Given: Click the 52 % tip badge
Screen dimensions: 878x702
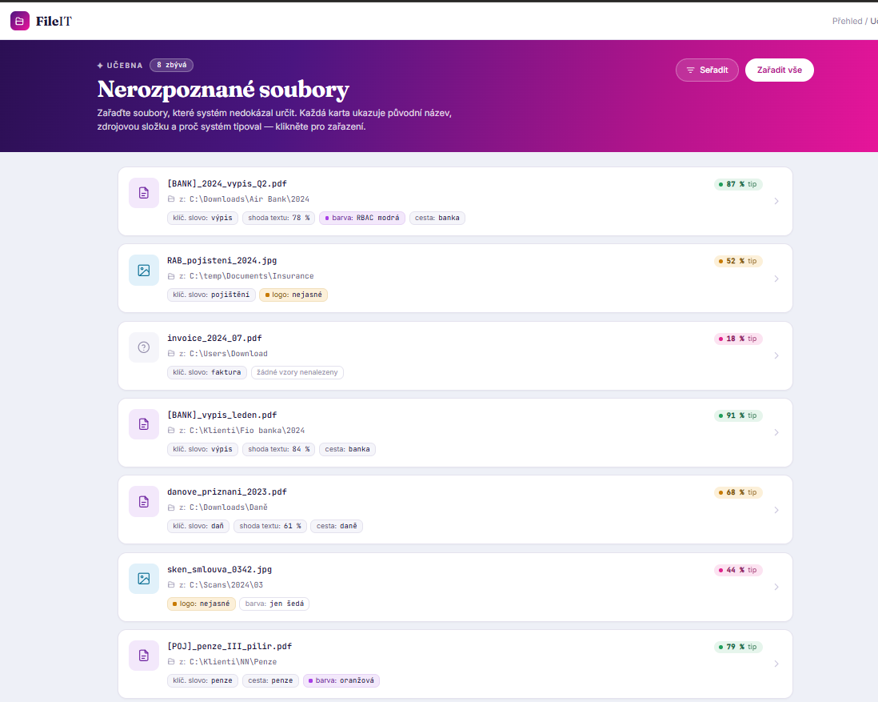Looking at the screenshot, I should (x=738, y=261).
